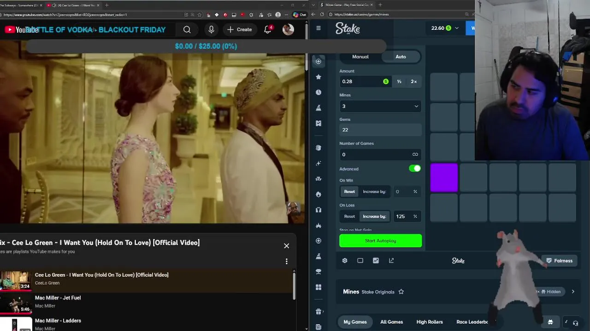Image resolution: width=590 pixels, height=331 pixels.
Task: Halve the bet amount with ½ button
Action: coord(399,81)
